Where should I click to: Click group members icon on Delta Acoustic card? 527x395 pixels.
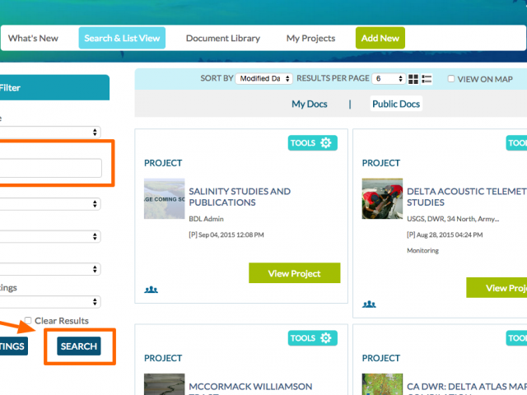[x=369, y=304]
